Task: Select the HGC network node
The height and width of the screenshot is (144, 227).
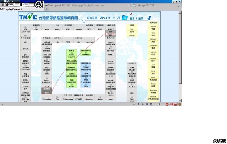Action: (x=26, y=27)
